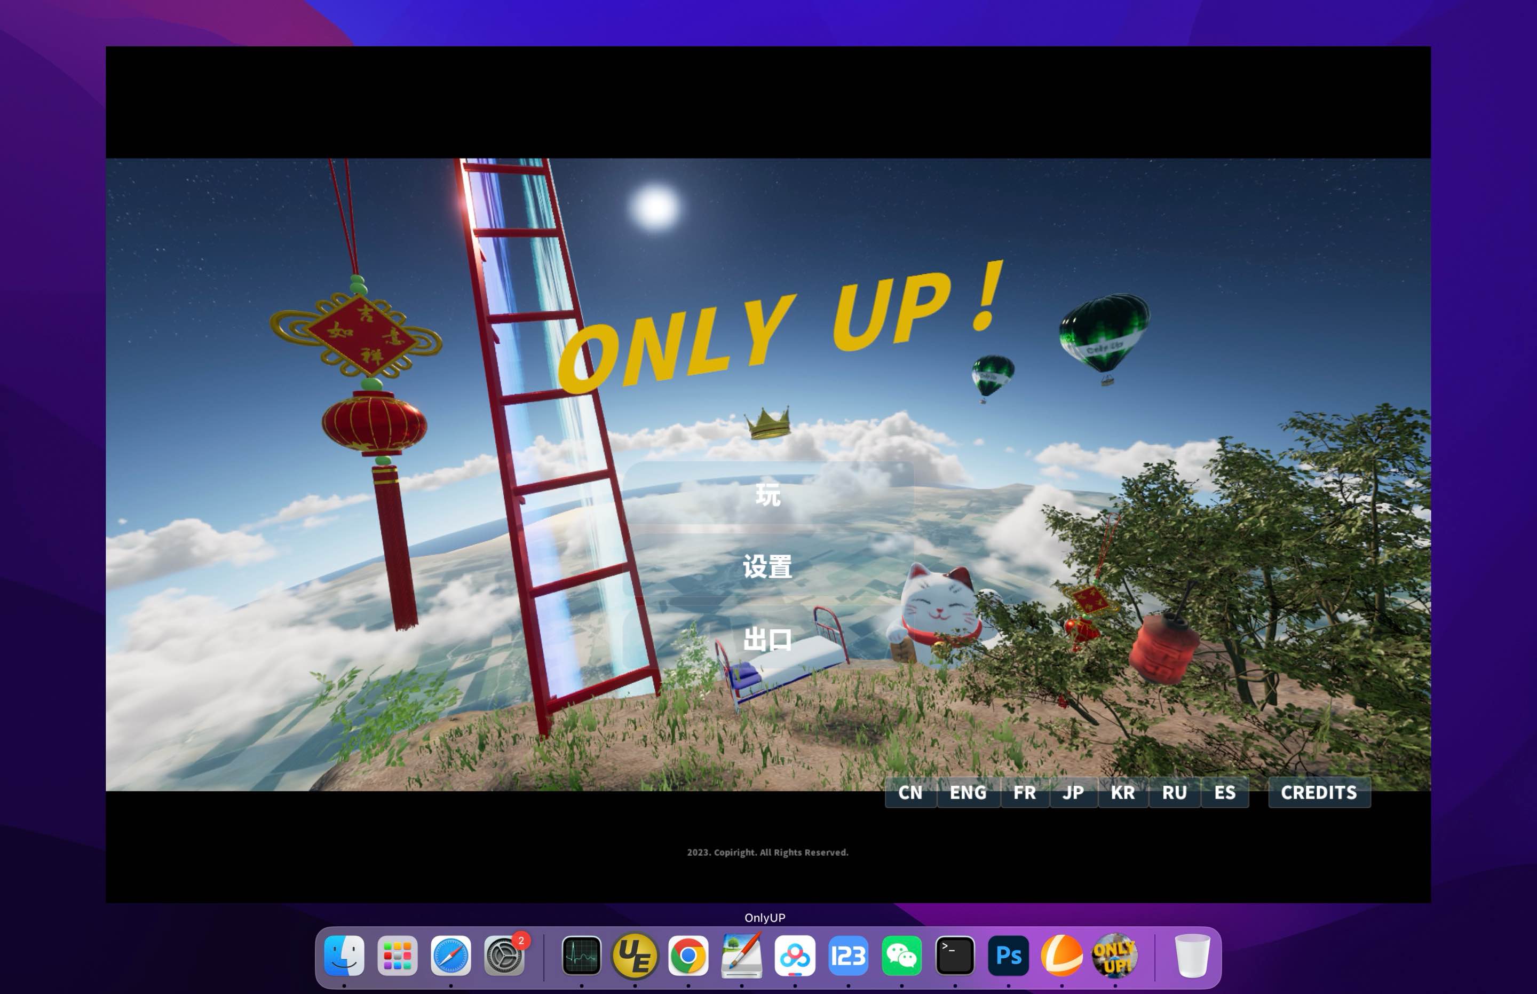This screenshot has width=1537, height=994.
Task: Switch to CREDITS tab
Action: [1319, 792]
